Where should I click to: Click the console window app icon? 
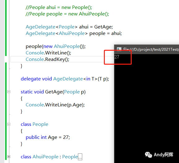pyautogui.click(x=119, y=49)
